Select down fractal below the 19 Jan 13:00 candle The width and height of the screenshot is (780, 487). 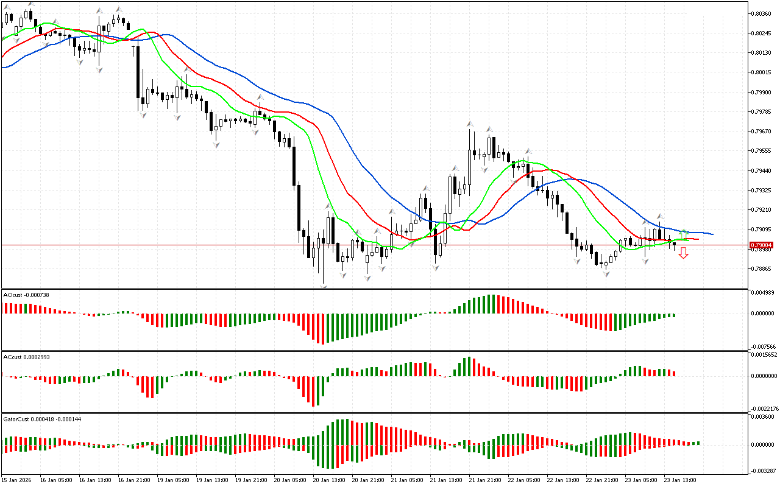[216, 145]
